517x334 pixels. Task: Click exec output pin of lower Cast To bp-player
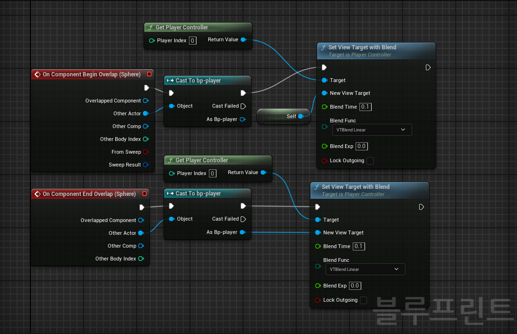coord(243,206)
